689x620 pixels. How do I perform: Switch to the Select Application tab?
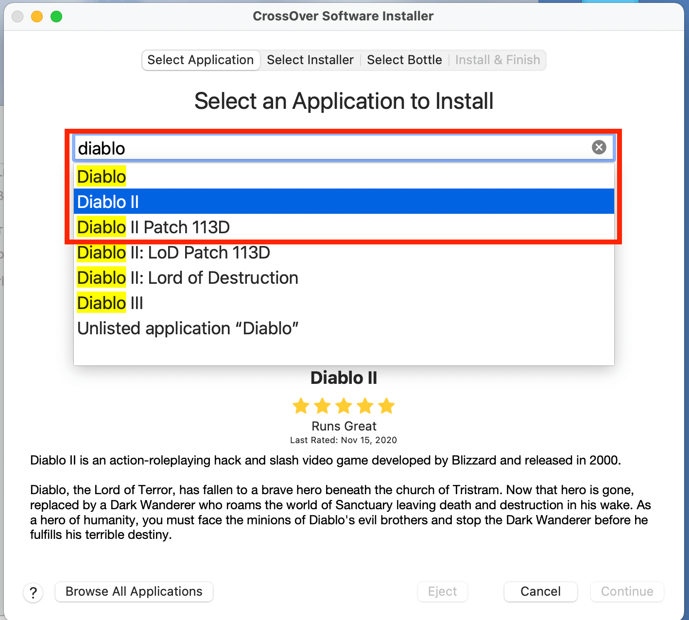tap(201, 60)
